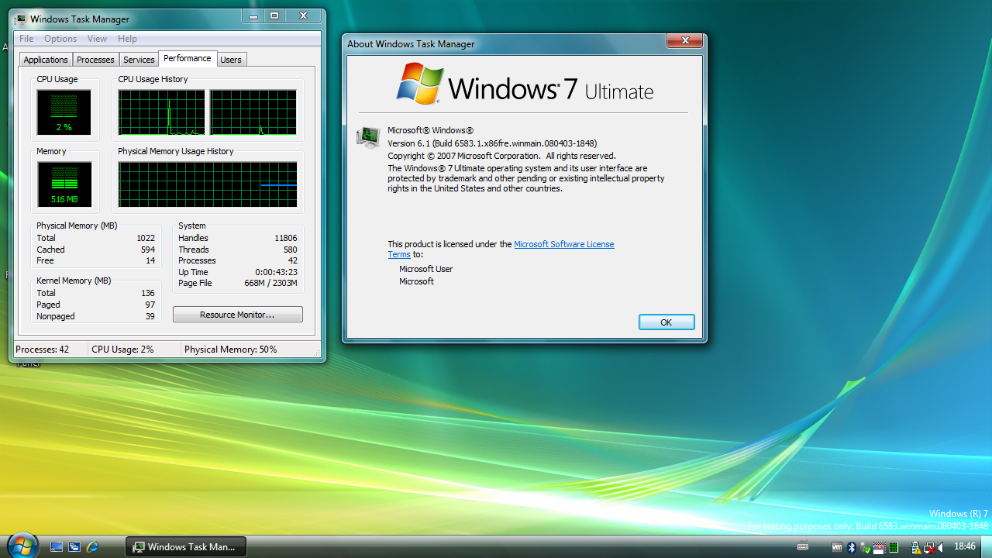Click the Resource Monitor button
Screen dimensions: 992x558
tap(237, 315)
